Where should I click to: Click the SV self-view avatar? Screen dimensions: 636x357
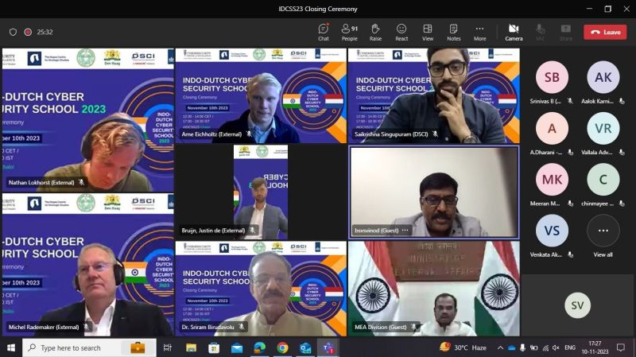[x=577, y=305]
